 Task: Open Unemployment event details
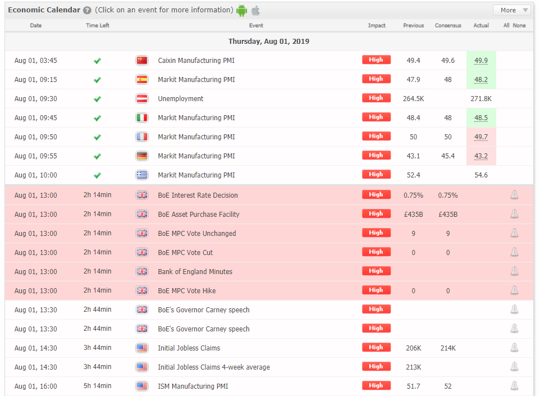180,99
